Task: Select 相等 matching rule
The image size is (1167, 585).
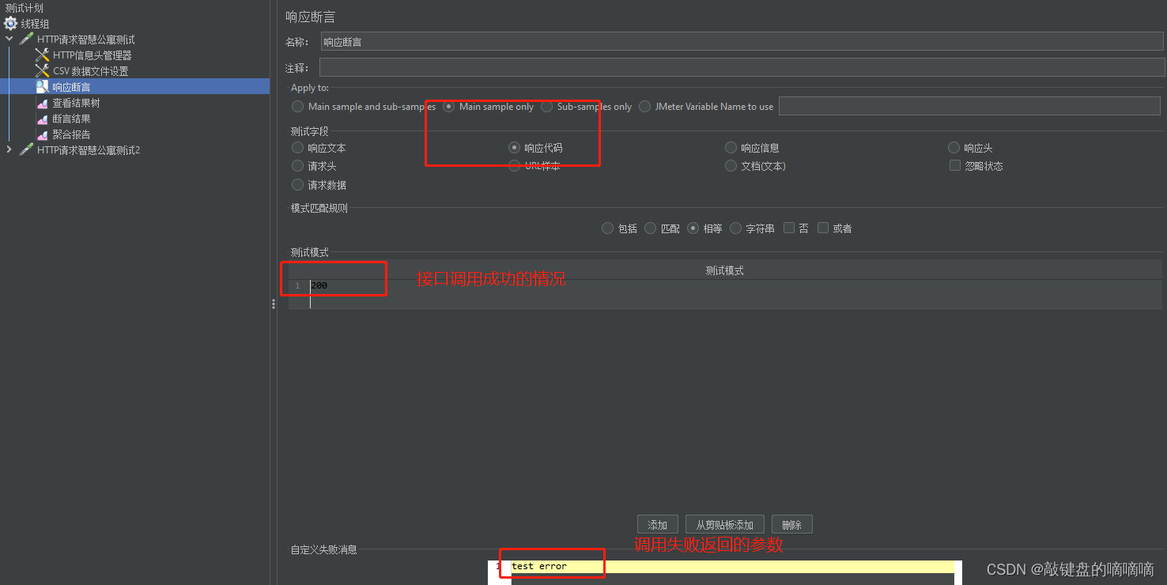Action: pyautogui.click(x=693, y=228)
